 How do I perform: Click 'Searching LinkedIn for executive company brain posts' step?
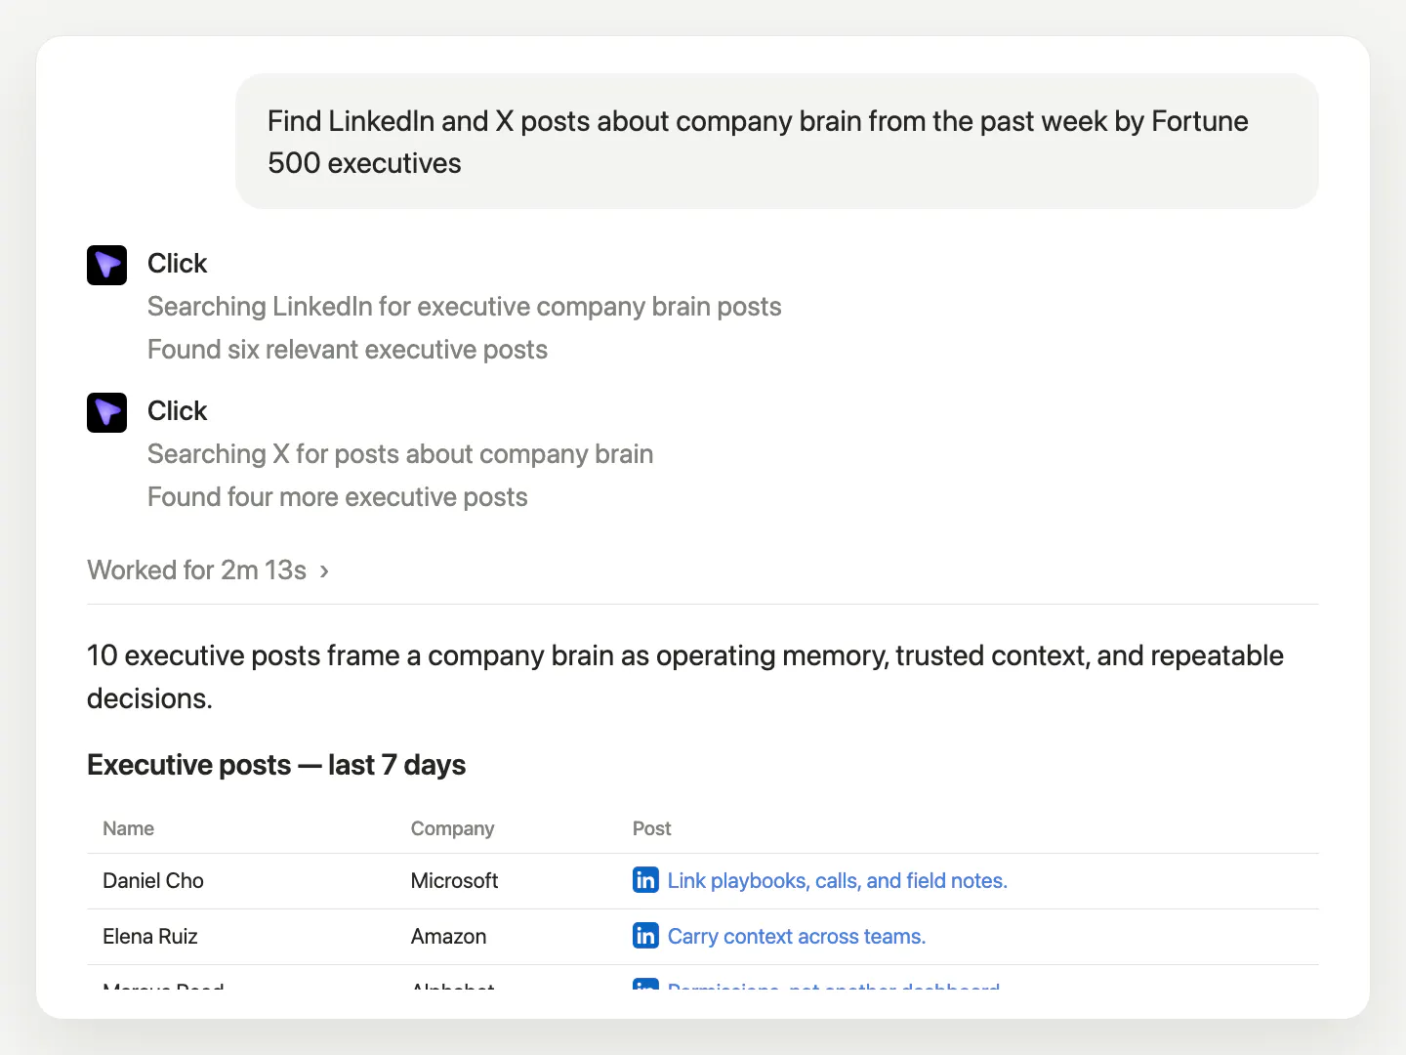tap(465, 307)
